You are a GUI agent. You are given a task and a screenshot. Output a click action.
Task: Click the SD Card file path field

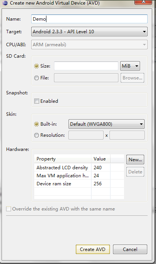click(x=86, y=78)
